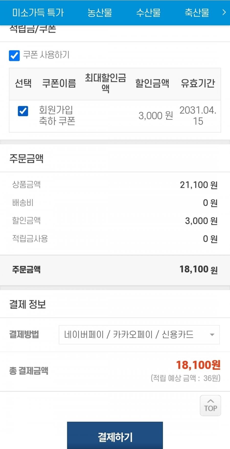Click the coupon expiry date 2031.04.15
This screenshot has height=449, width=230.
[x=198, y=116]
